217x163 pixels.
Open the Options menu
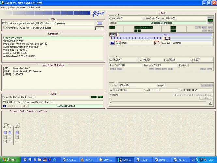(21, 7)
